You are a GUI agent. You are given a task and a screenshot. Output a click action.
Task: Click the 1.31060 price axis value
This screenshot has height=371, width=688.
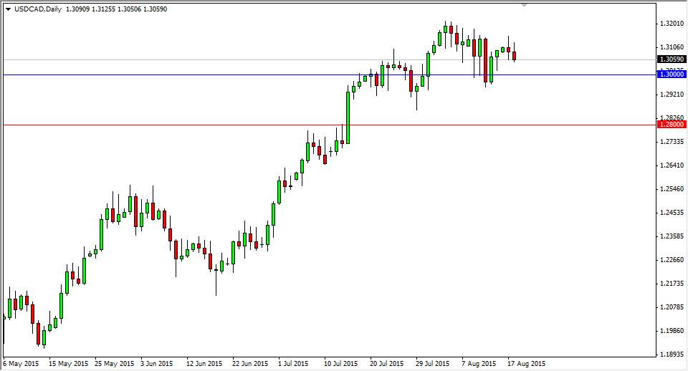click(x=672, y=47)
